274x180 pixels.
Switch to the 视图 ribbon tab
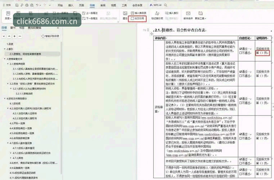click(x=113, y=5)
